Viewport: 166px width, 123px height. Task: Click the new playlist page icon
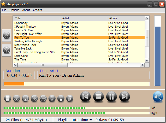coord(8,98)
